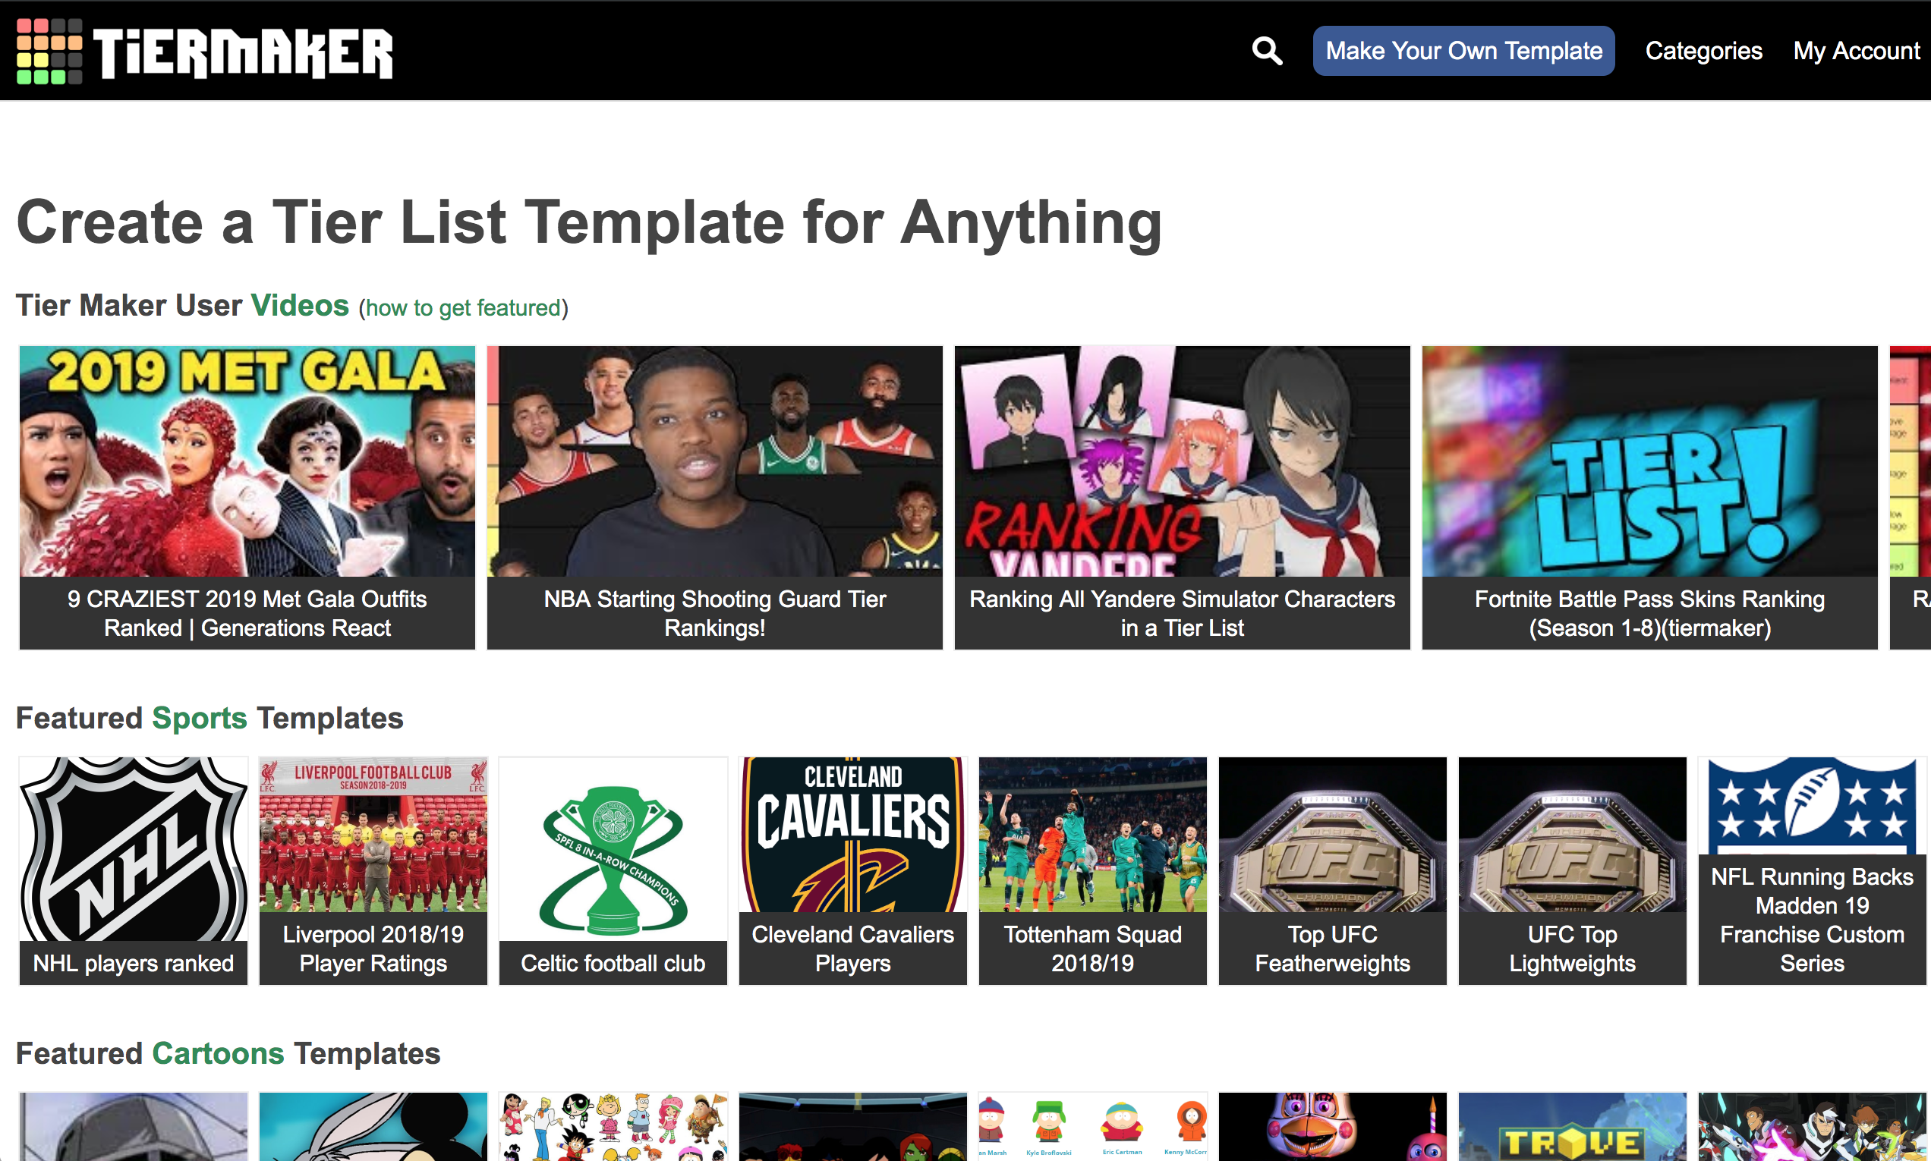The height and width of the screenshot is (1161, 1931).
Task: Click the magnifying glass search icon
Action: pyautogui.click(x=1267, y=51)
